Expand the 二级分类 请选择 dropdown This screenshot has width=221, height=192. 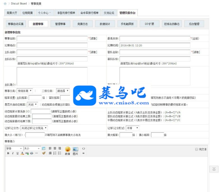tap(63, 91)
